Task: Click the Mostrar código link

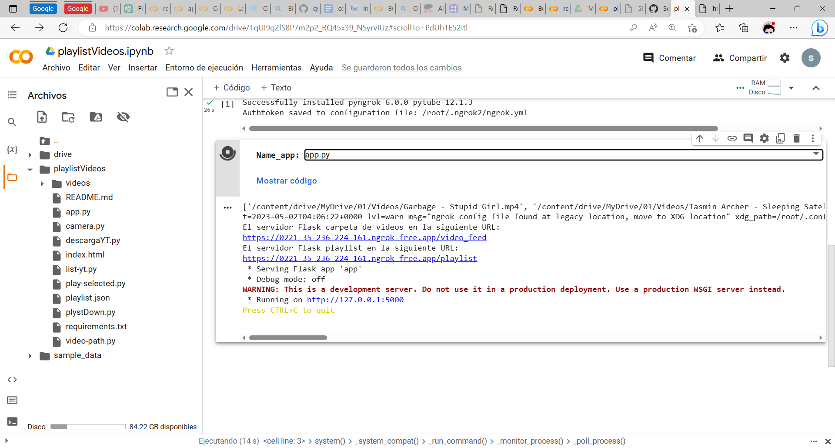Action: [286, 181]
